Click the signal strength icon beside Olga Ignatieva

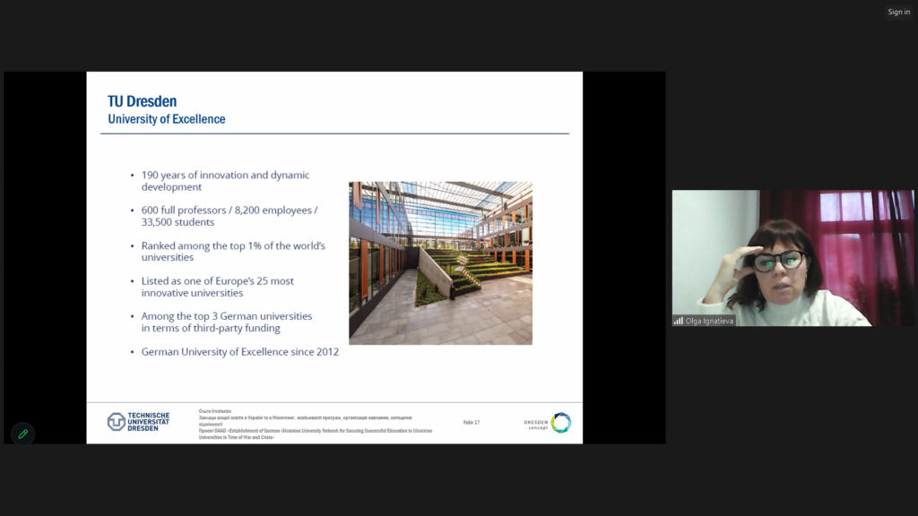678,321
